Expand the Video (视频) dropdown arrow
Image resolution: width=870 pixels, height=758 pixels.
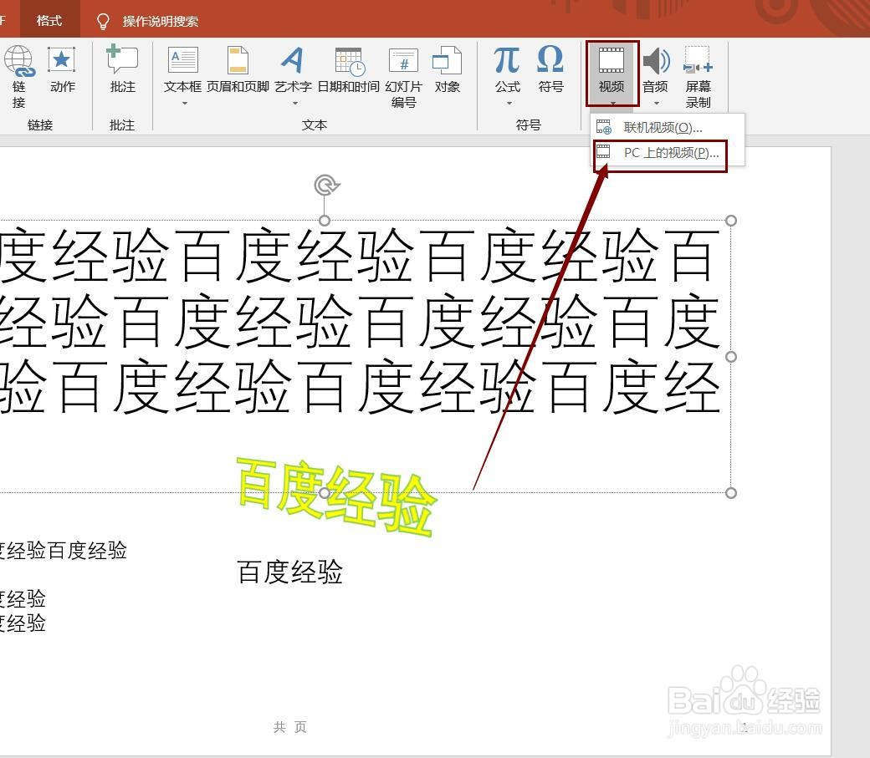click(x=612, y=103)
